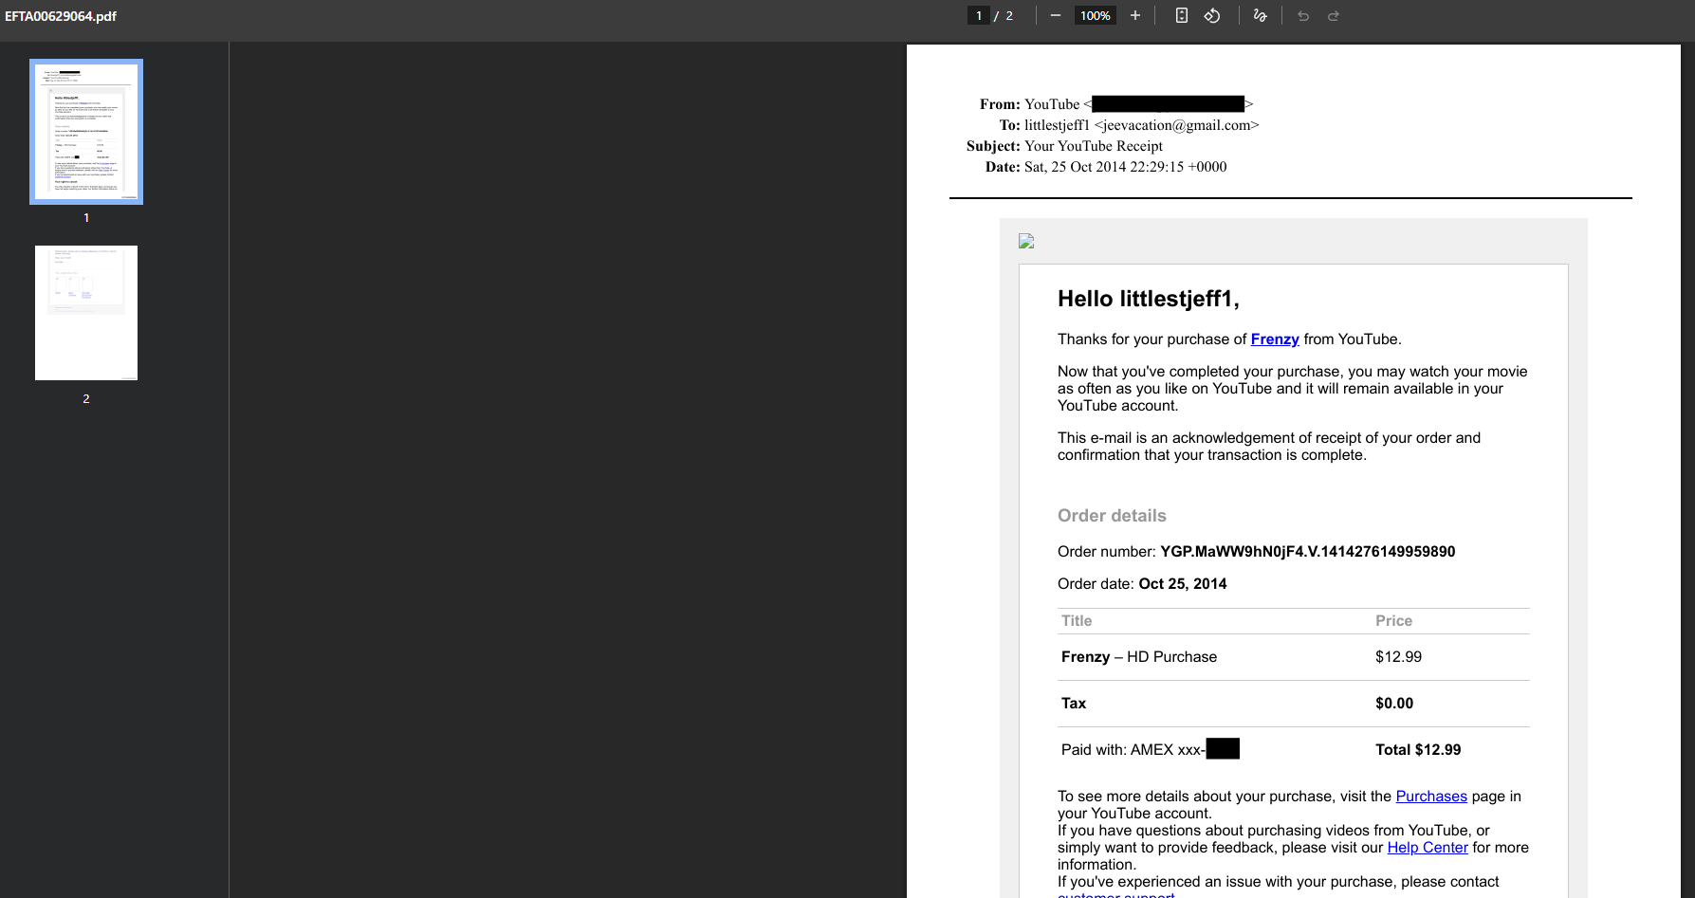The image size is (1695, 898).
Task: Click the fit page icon
Action: 1182,15
